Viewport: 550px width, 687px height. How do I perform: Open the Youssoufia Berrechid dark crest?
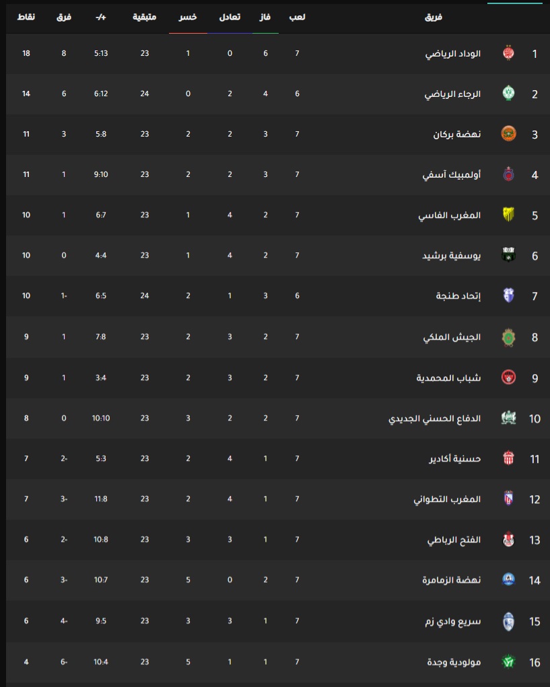pos(508,255)
